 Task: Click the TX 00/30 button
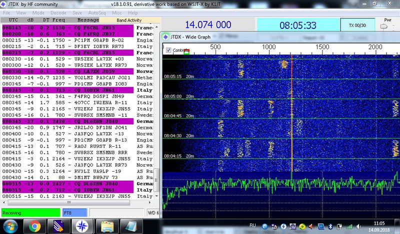coord(356,24)
